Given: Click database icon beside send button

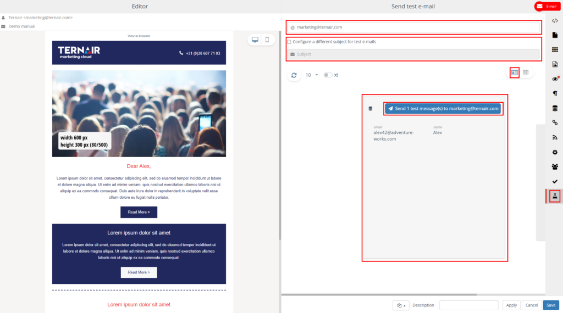Looking at the screenshot, I should point(371,109).
